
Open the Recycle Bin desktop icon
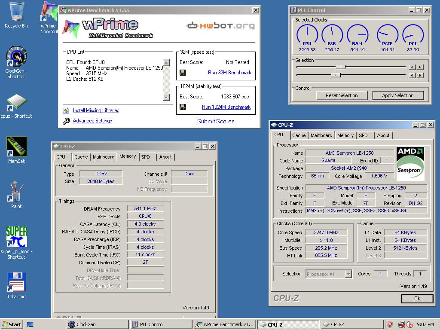coord(16,15)
